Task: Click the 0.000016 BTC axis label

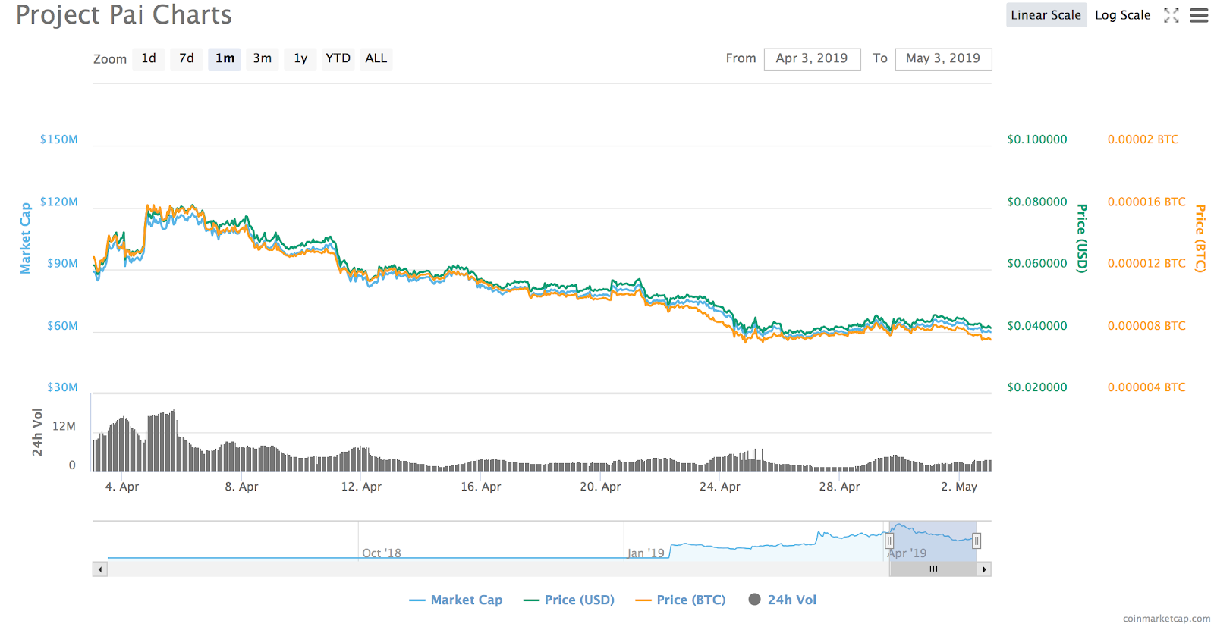Action: [1146, 202]
